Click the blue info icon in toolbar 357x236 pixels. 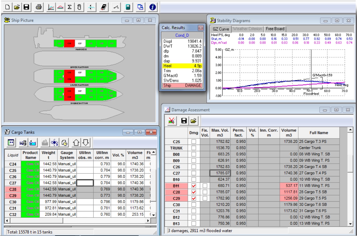pos(152,7)
